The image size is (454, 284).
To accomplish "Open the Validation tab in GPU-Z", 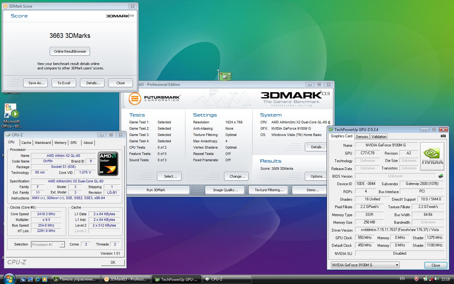I will [379, 137].
